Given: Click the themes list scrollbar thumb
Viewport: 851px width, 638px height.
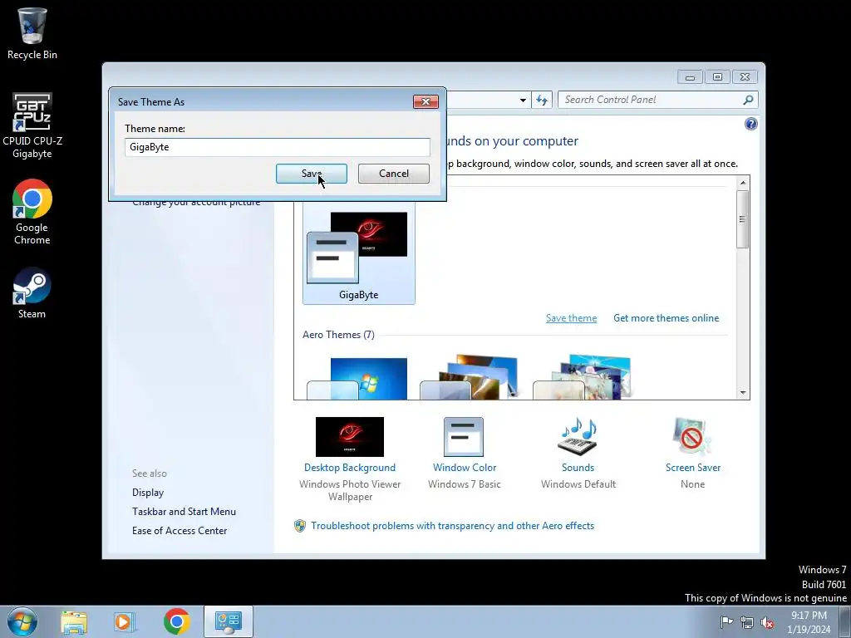Looking at the screenshot, I should (743, 219).
